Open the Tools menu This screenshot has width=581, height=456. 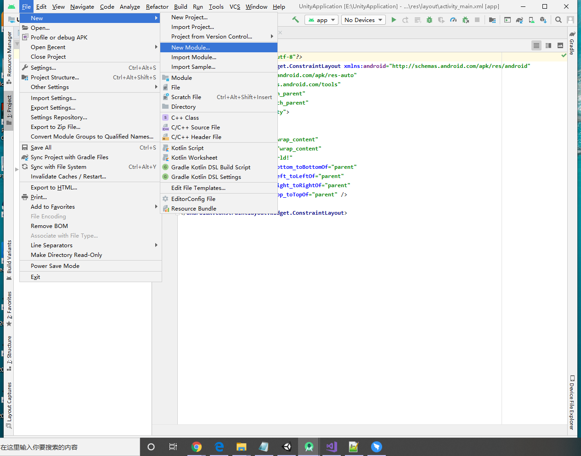[216, 6]
